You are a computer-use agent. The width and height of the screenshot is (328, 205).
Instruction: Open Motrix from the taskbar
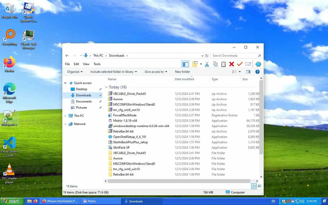[101, 201]
